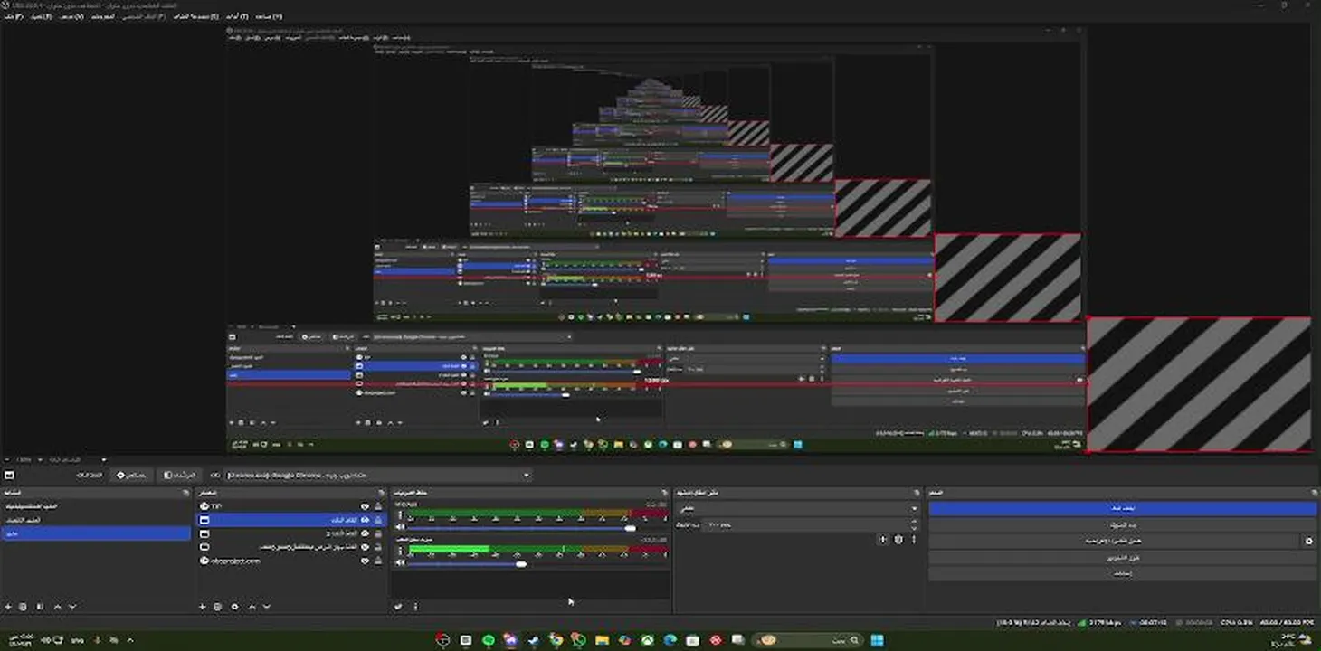
Task: Click Start Virtual Camera button
Action: (1115, 541)
